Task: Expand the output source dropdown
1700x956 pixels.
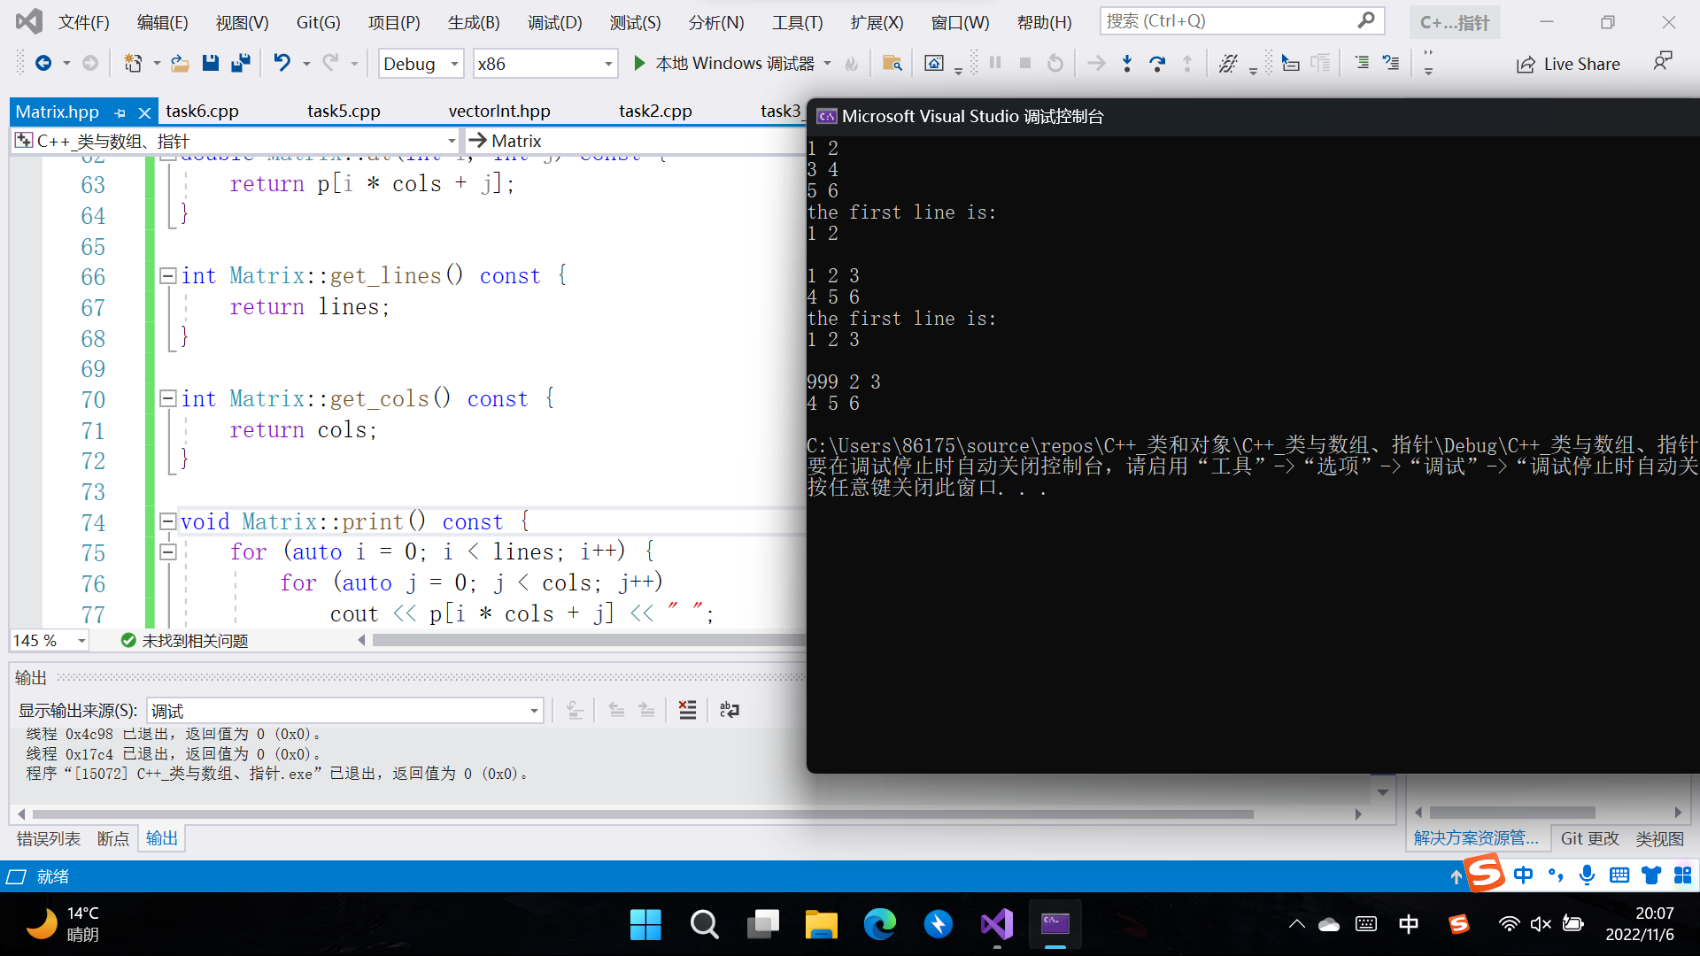Action: [x=534, y=711]
